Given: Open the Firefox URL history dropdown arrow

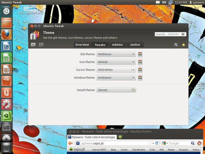Looking at the screenshot, I should (x=153, y=143).
